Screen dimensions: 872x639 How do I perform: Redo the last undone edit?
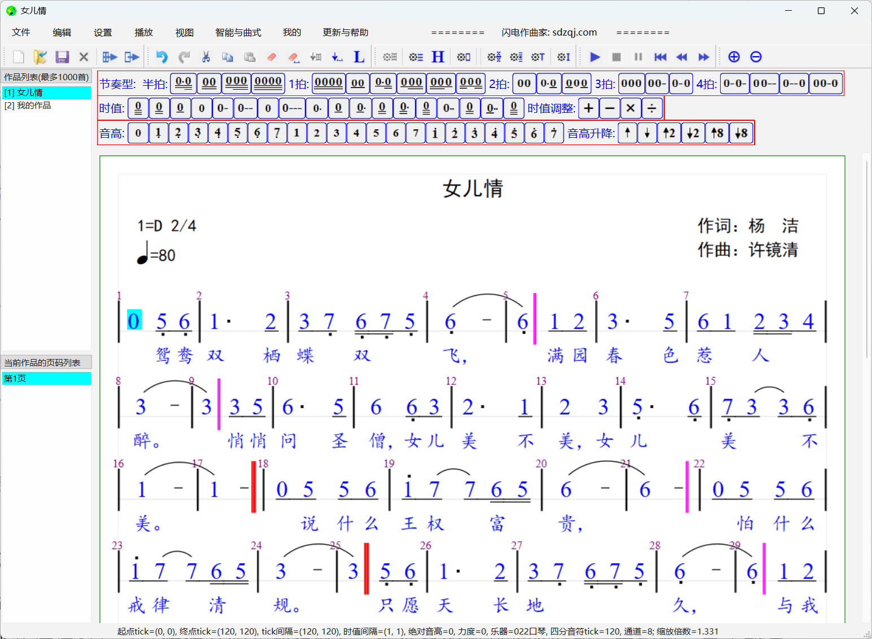184,57
